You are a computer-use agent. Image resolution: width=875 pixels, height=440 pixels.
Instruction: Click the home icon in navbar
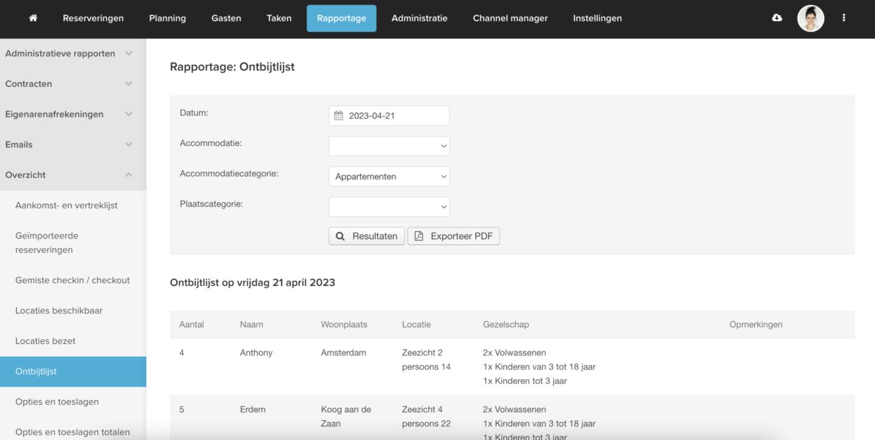pyautogui.click(x=33, y=18)
